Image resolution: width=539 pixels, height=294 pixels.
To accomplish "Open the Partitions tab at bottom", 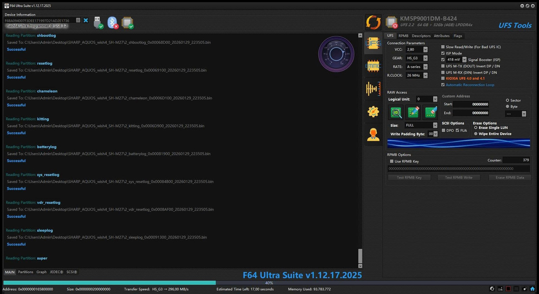I will click(26, 272).
